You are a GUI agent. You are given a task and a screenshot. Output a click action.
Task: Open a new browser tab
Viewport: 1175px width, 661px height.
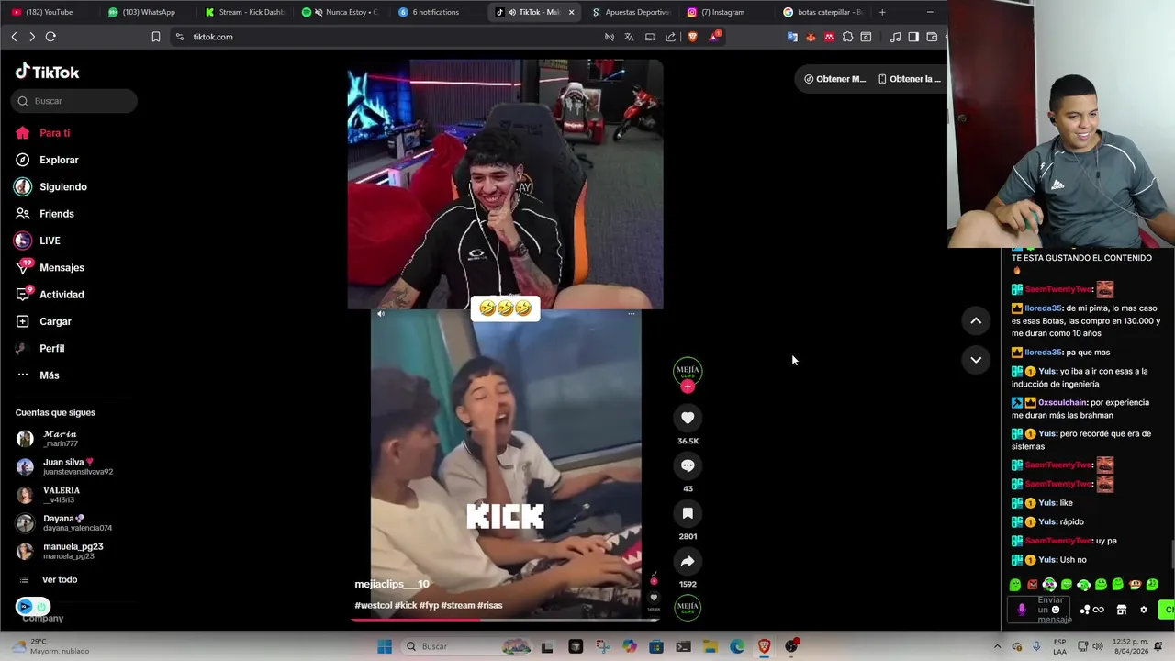pyautogui.click(x=882, y=12)
